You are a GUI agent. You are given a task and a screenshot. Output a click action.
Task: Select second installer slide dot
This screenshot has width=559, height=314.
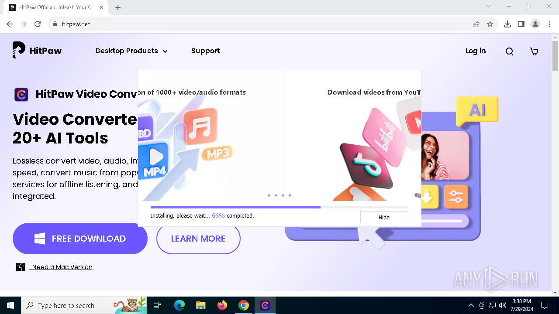276,195
